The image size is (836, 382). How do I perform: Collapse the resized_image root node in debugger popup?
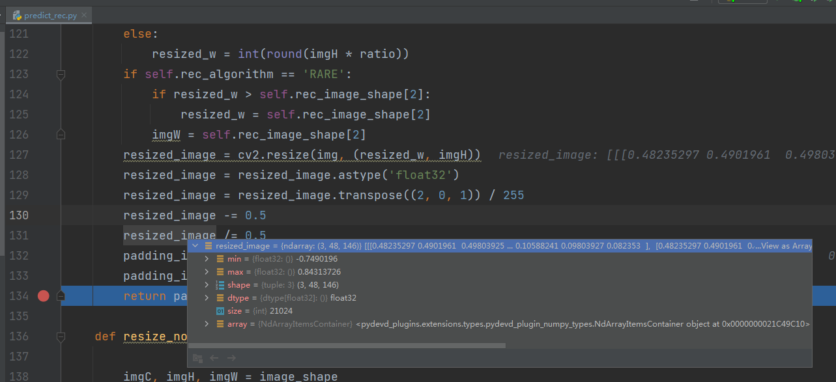point(195,246)
